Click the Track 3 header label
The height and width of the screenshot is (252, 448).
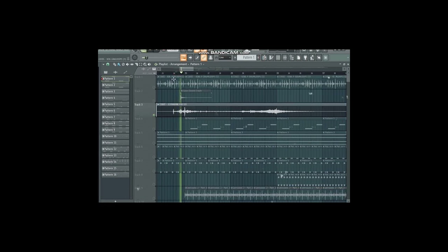pyautogui.click(x=139, y=105)
